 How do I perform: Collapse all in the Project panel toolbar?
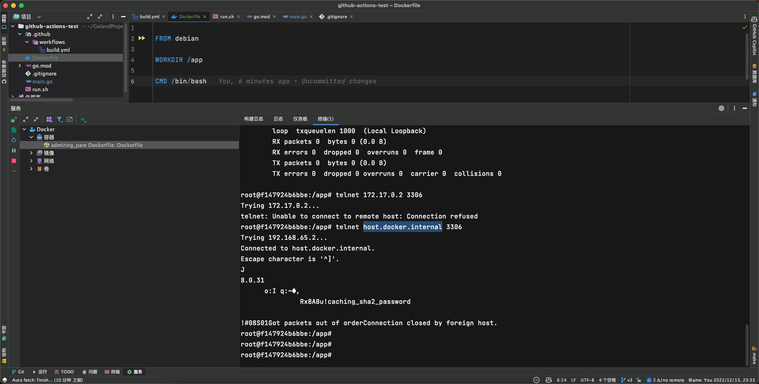100,17
